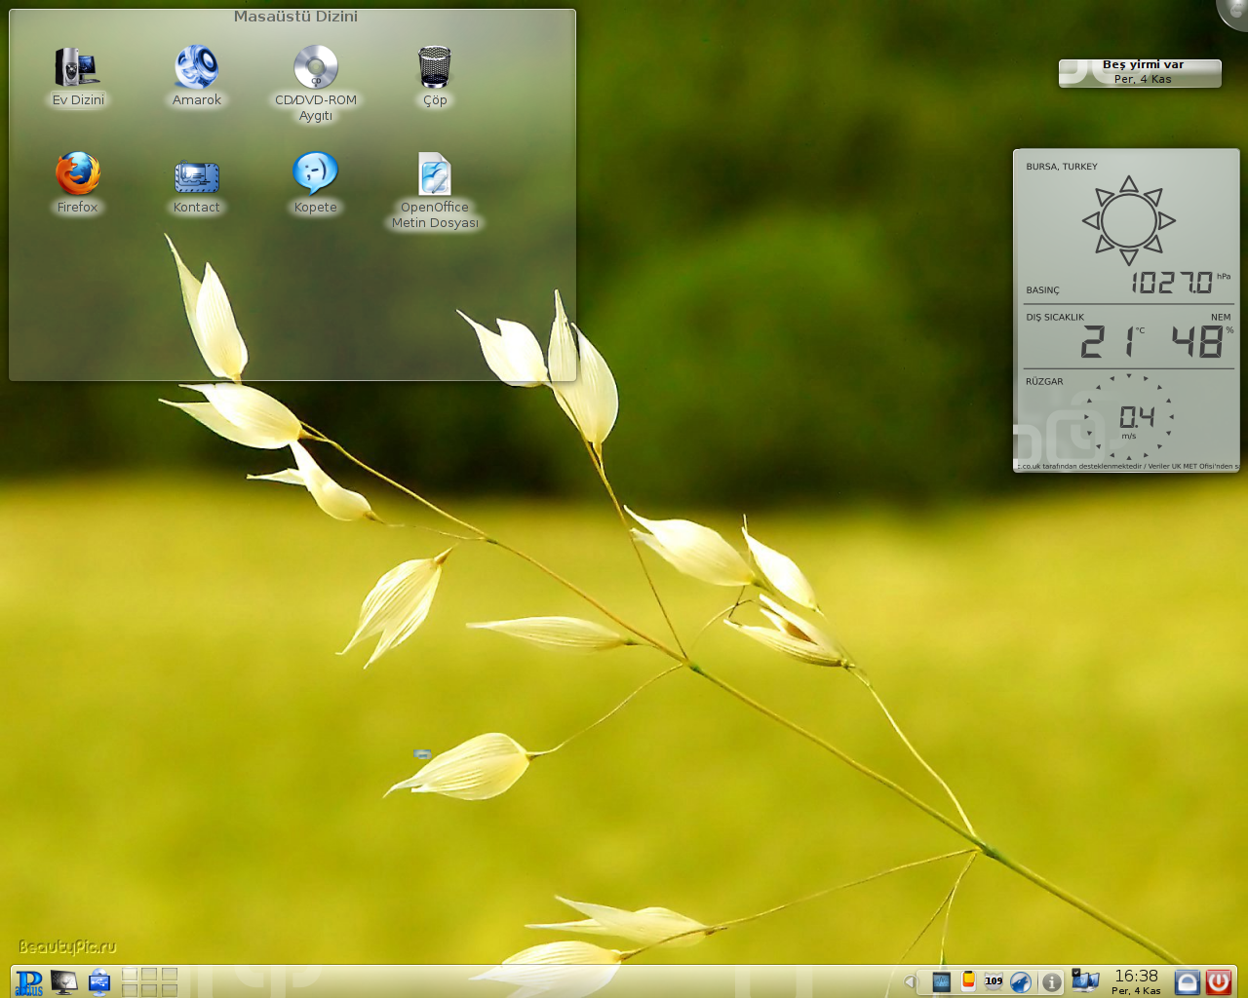Launch Amarok from the desktop folder

coord(196,68)
